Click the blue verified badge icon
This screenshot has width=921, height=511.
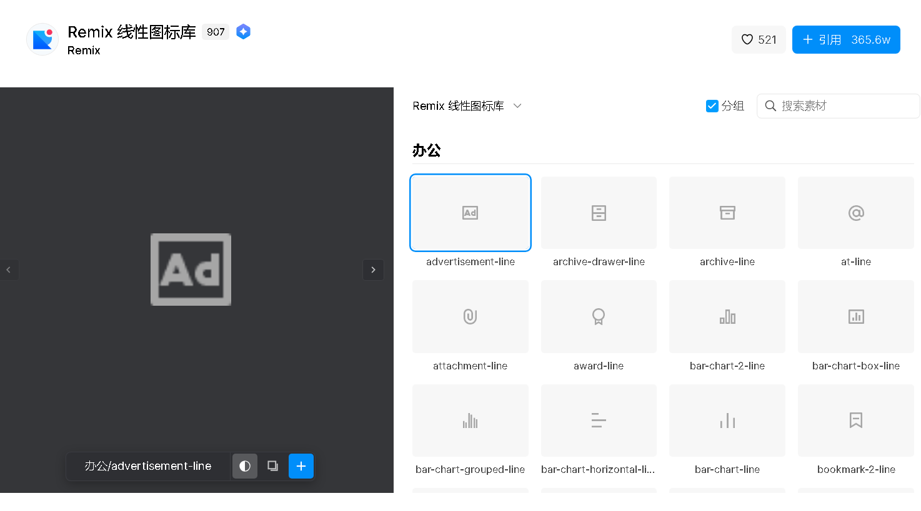pyautogui.click(x=244, y=32)
